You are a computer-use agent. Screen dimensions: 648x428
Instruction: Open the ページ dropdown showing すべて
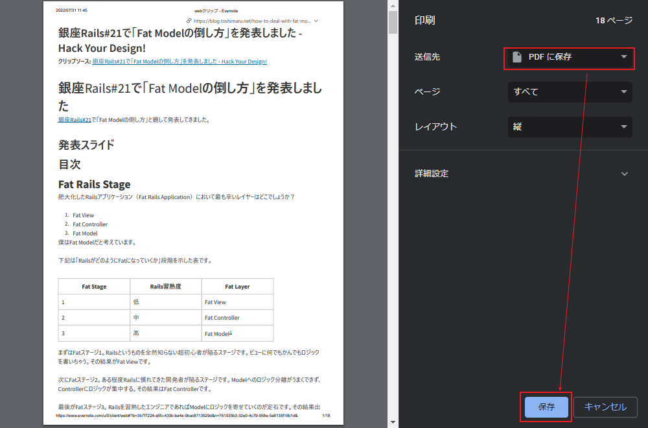click(570, 92)
